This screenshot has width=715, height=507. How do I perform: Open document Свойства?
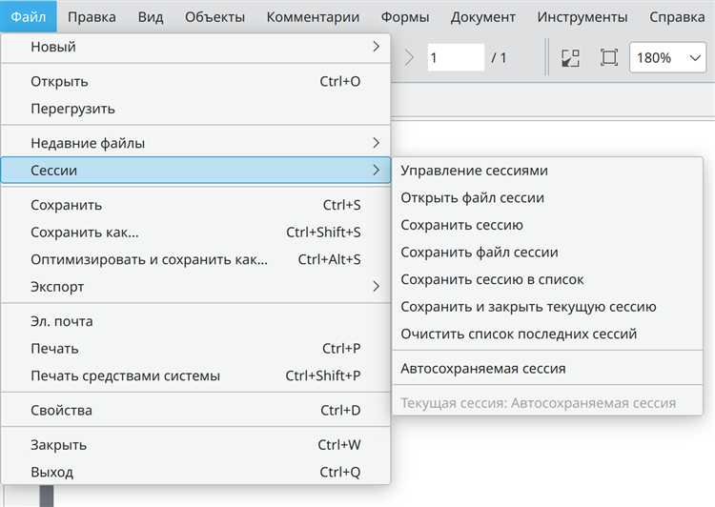point(195,411)
